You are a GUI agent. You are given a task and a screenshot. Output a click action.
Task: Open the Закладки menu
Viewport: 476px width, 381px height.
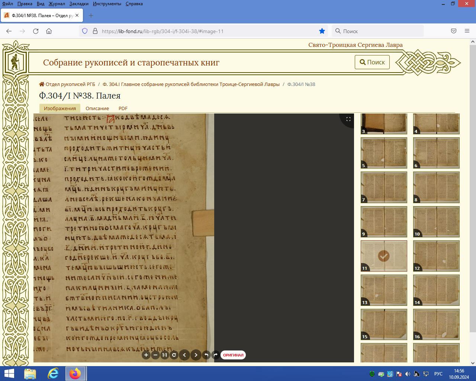click(x=79, y=4)
